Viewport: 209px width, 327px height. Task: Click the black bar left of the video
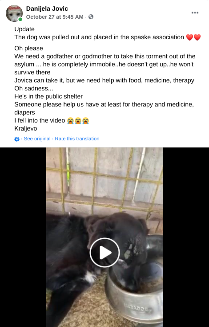click(x=23, y=237)
